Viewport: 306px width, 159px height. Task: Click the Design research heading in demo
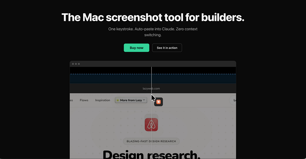click(152, 154)
